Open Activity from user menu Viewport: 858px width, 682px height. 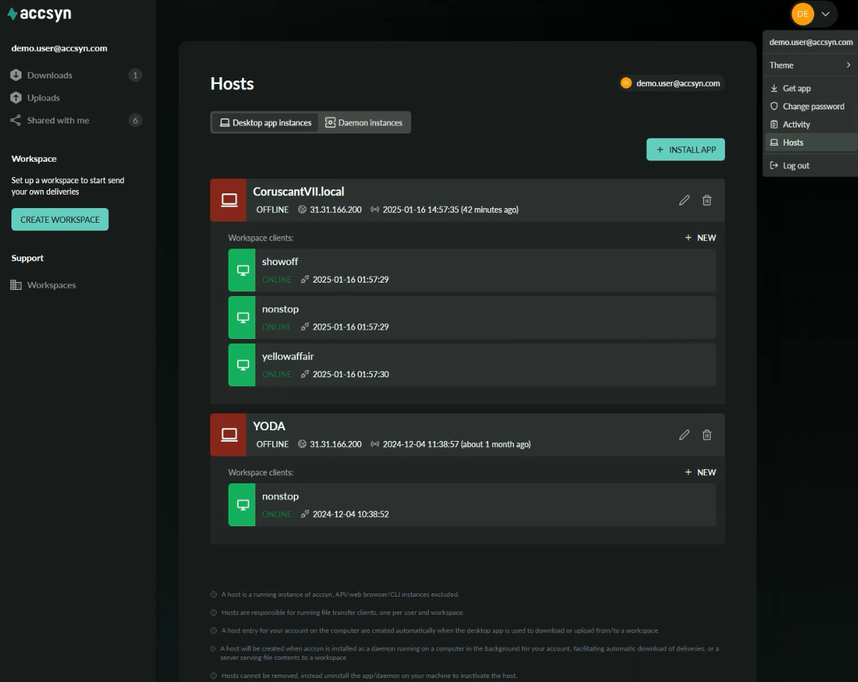pos(810,125)
